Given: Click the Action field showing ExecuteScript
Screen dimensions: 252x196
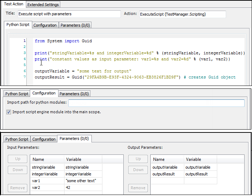Looking at the screenshot, I should [x=182, y=14].
